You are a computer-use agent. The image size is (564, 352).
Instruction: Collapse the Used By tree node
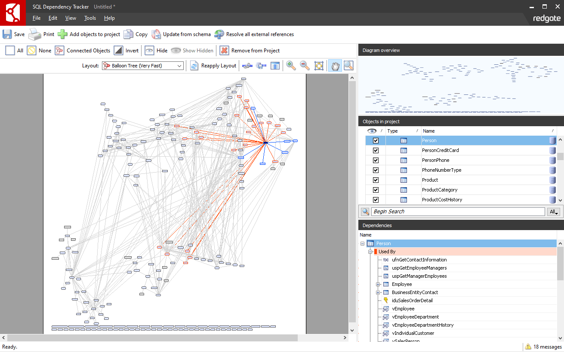click(x=370, y=252)
